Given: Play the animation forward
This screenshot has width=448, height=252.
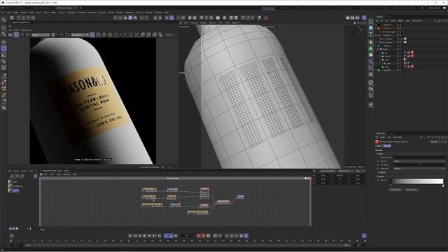Looking at the screenshot, I should (x=145, y=236).
